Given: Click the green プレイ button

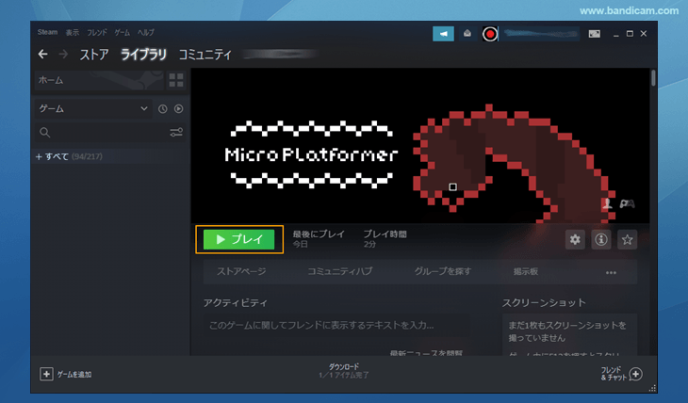Looking at the screenshot, I should coord(239,239).
